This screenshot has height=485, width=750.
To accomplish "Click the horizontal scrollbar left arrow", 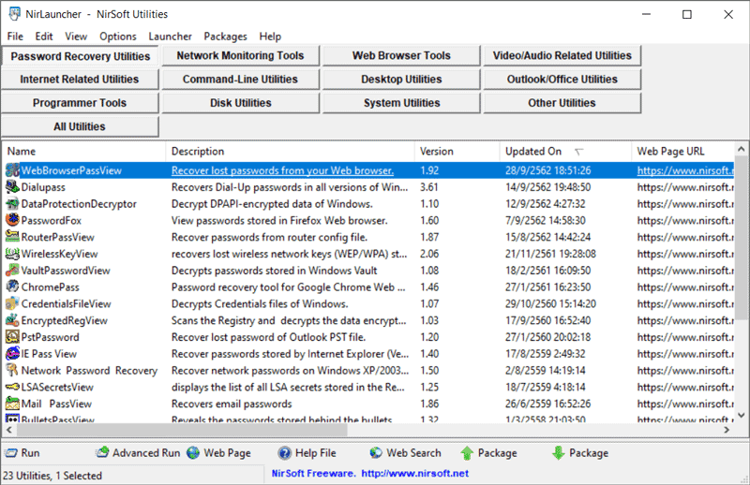I will [9, 430].
